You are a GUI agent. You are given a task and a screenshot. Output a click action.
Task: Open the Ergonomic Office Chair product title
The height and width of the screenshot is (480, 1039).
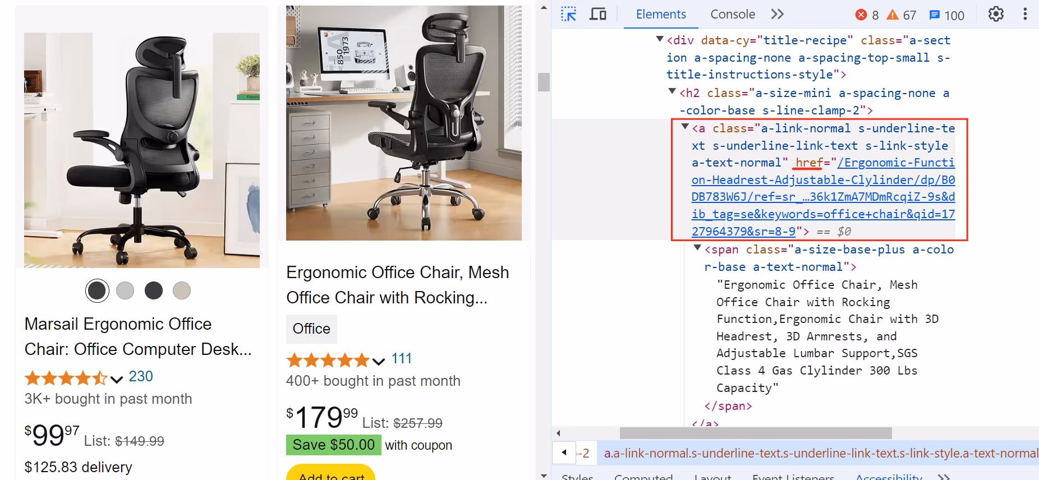(x=398, y=285)
